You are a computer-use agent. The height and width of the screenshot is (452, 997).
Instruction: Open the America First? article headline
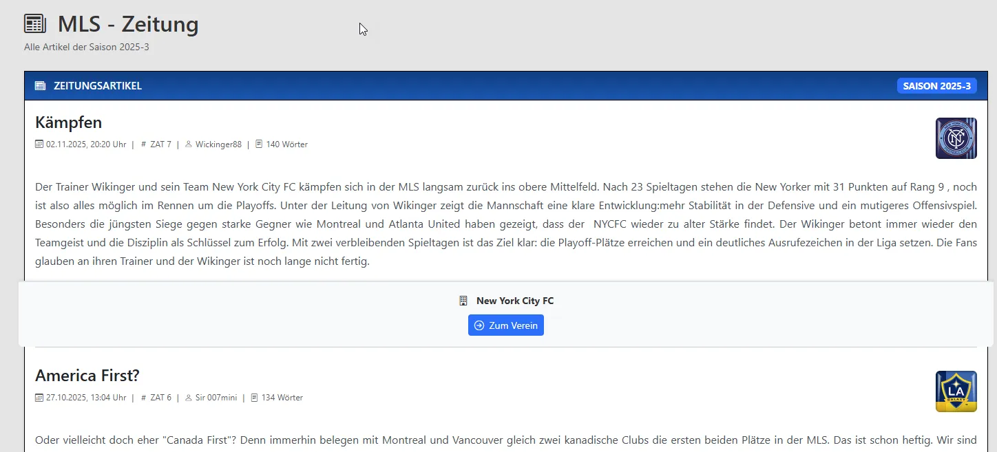coord(87,376)
